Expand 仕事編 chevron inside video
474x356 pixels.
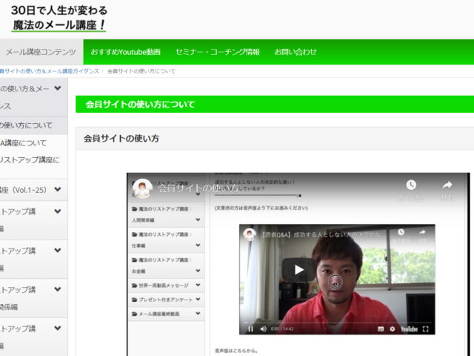click(x=198, y=245)
